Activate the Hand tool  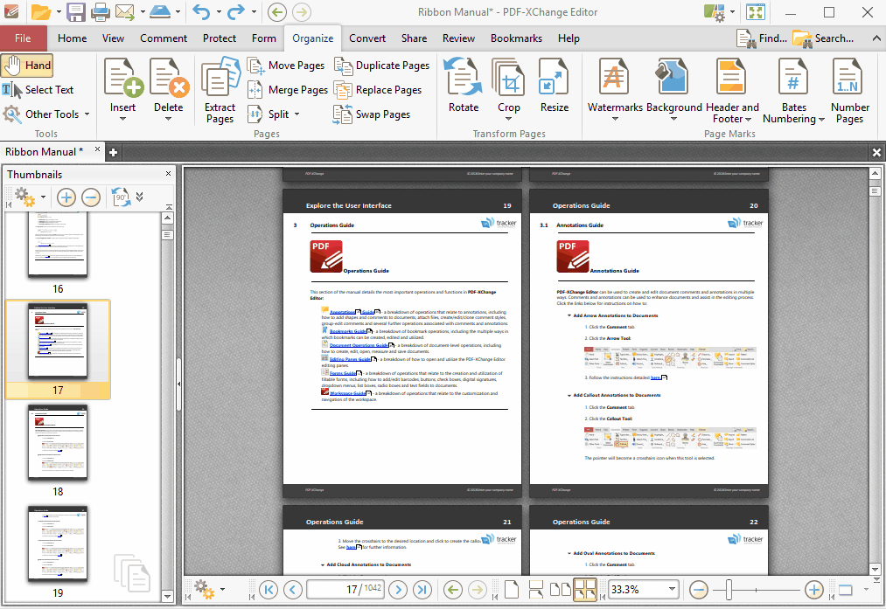[27, 66]
